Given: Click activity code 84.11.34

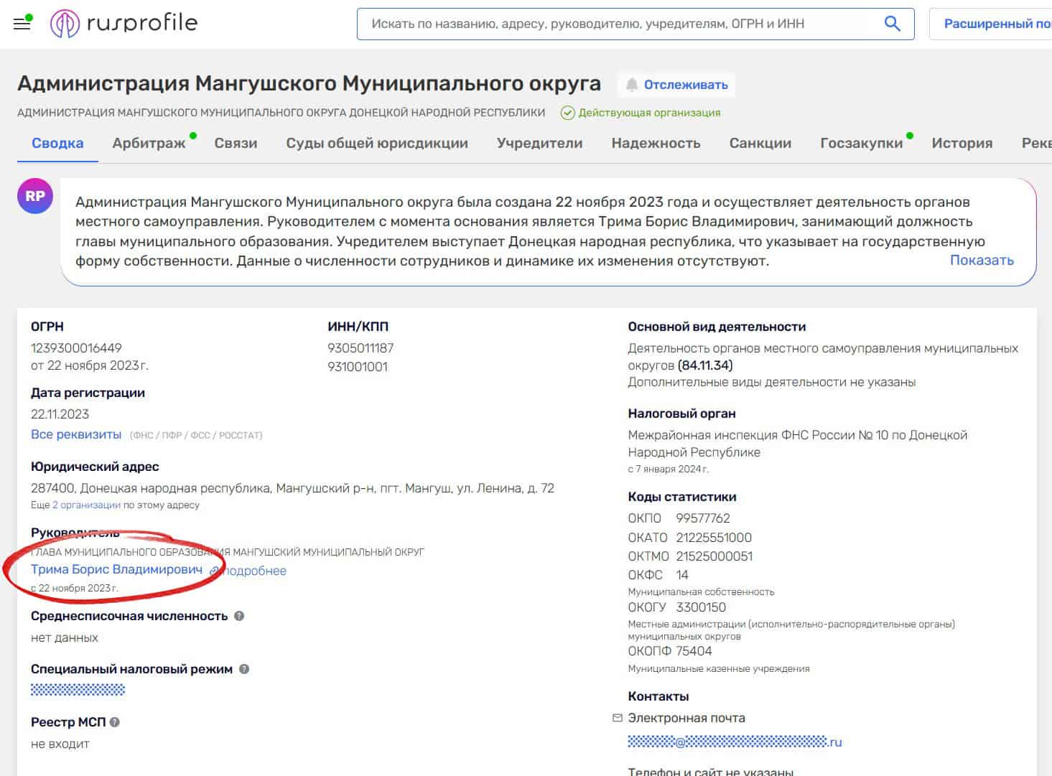Looking at the screenshot, I should 705,365.
